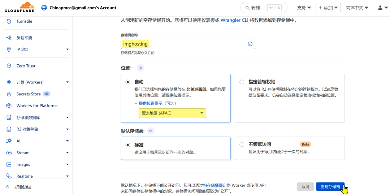The image size is (390, 194).
Task: Collapse sidebar using the double-chevron icon
Action: (x=8, y=187)
